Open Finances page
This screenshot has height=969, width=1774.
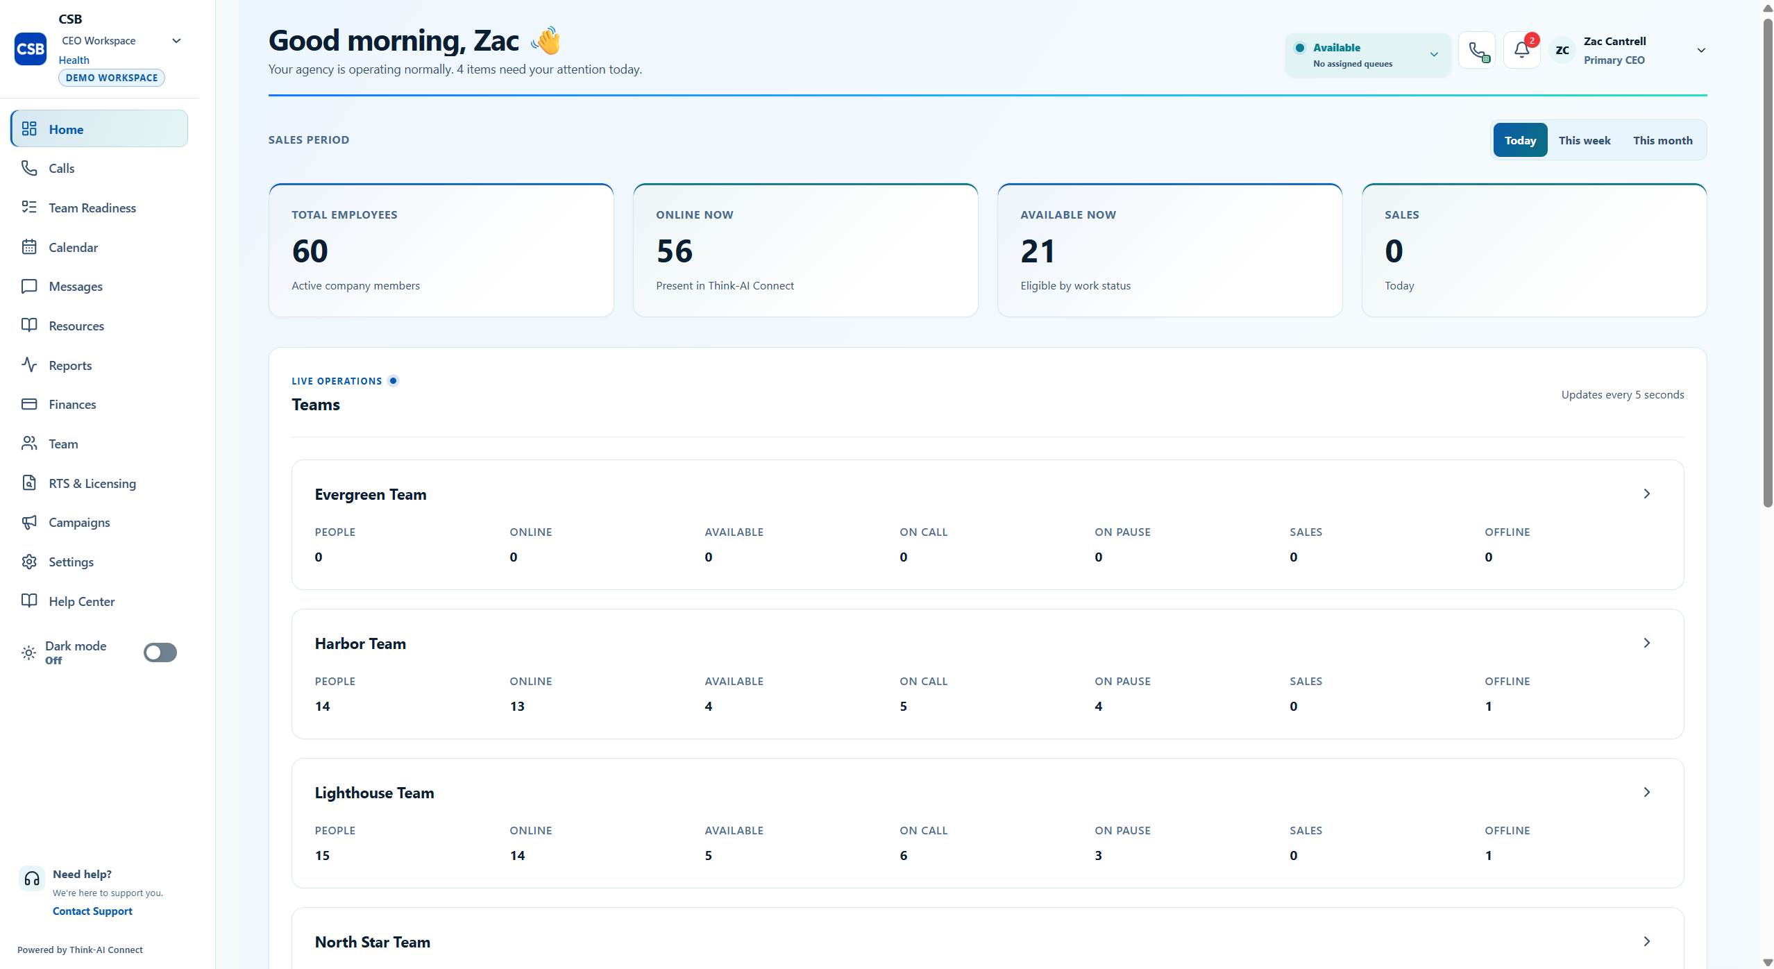(99, 404)
